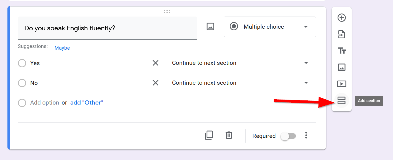Click the Import questions icon

tap(342, 34)
